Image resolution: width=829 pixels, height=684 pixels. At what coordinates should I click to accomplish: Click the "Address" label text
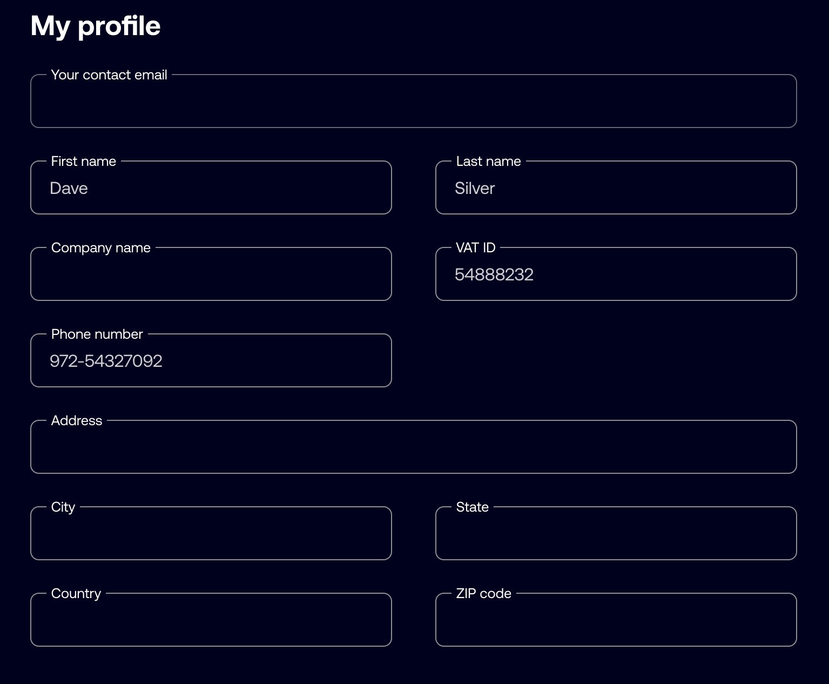[x=77, y=420]
